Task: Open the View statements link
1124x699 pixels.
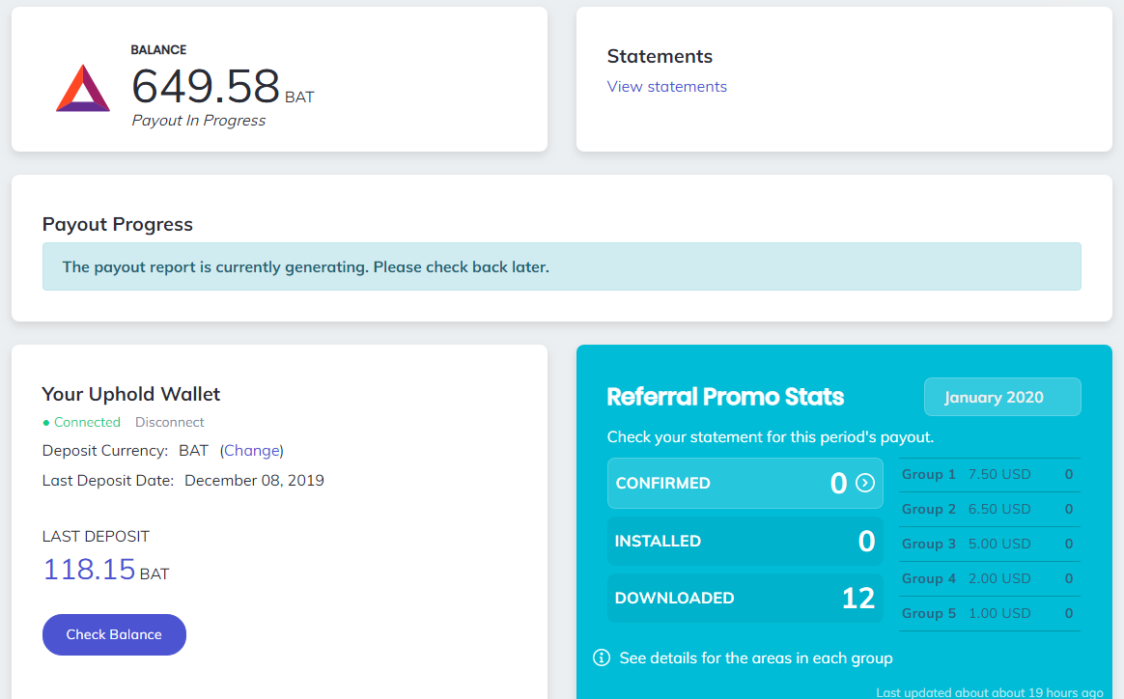Action: pos(666,87)
